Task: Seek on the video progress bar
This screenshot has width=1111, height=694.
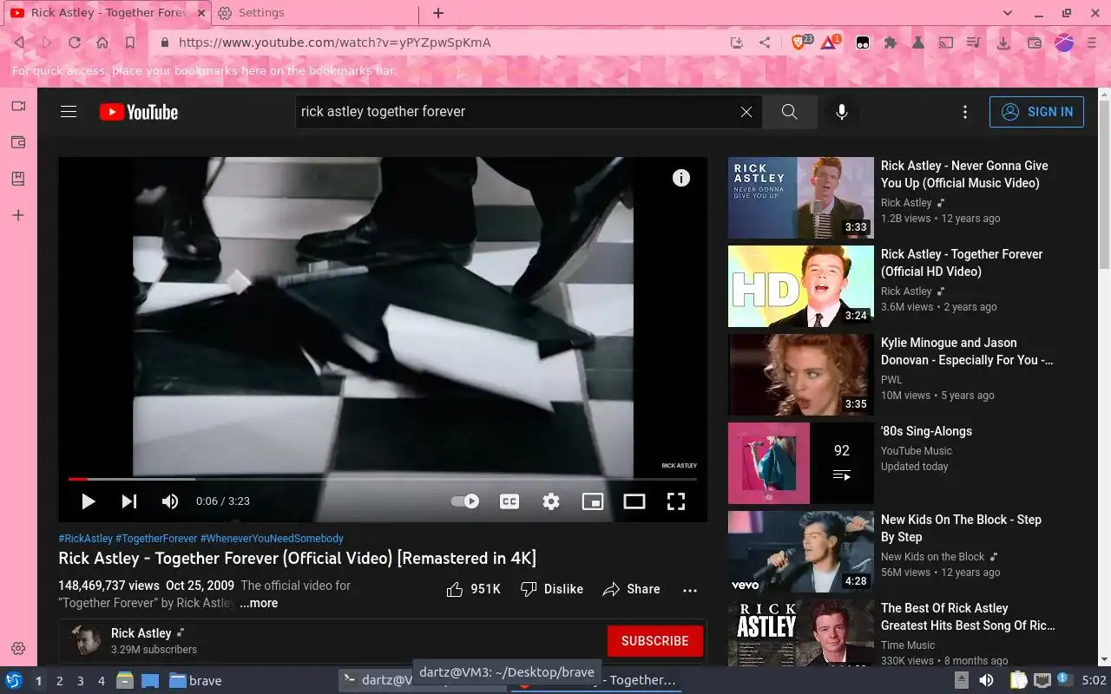Action: coord(383,479)
